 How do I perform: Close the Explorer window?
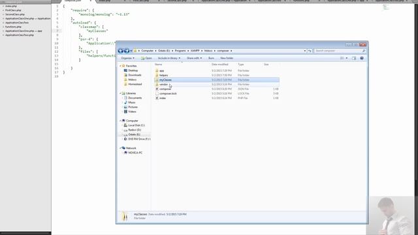(x=362, y=45)
